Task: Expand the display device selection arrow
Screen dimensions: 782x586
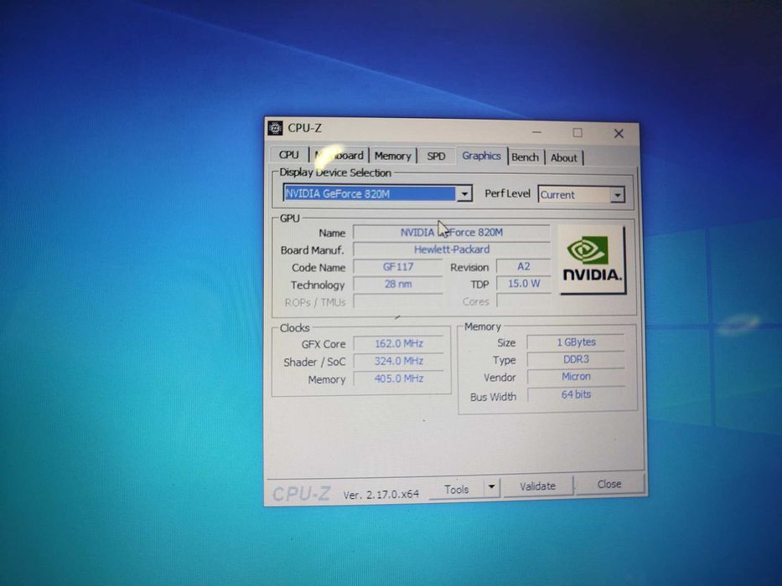Action: [464, 193]
